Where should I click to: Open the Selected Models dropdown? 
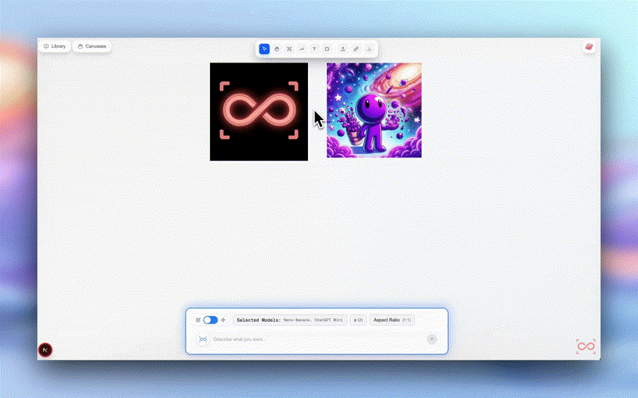click(290, 320)
